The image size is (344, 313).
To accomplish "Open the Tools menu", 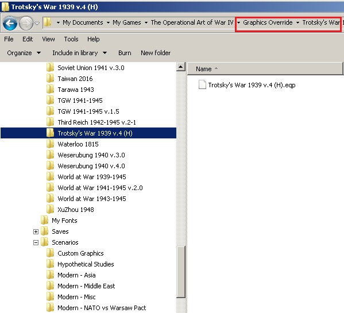I will pos(71,39).
